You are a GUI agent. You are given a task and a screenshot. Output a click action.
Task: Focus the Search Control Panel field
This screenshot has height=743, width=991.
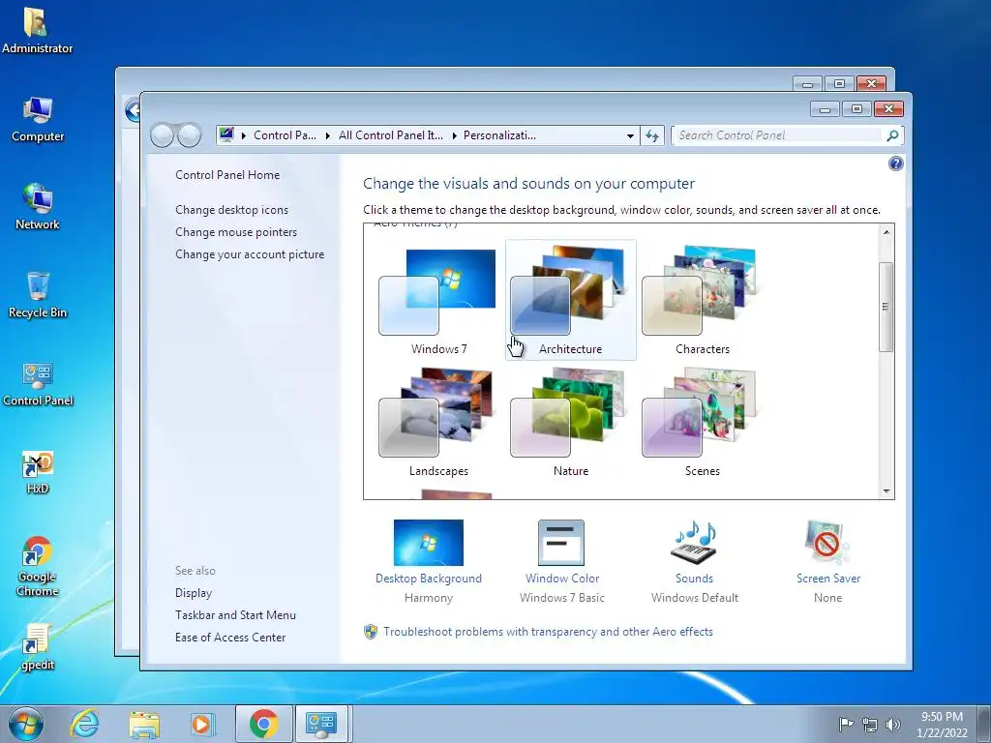click(x=779, y=135)
